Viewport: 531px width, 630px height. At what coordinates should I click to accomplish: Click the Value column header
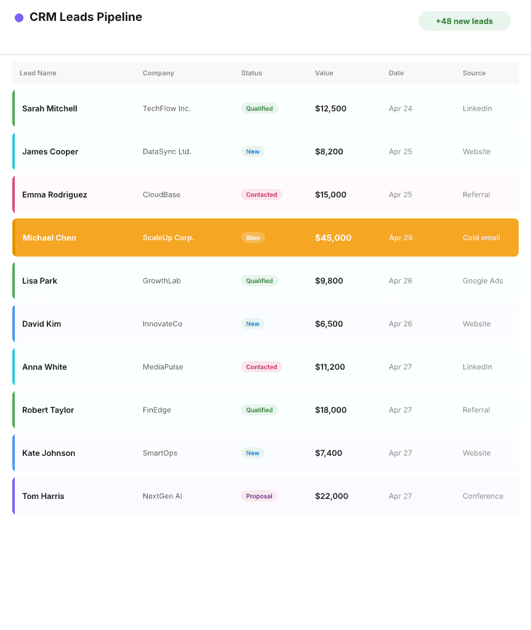(x=324, y=73)
